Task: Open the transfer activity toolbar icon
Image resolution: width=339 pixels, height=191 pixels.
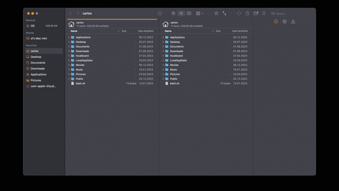Action: [x=160, y=13]
